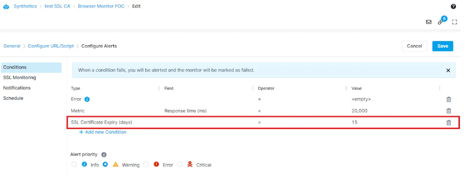Select the Info alert priority radio button
The width and height of the screenshot is (470, 186).
(x=74, y=165)
